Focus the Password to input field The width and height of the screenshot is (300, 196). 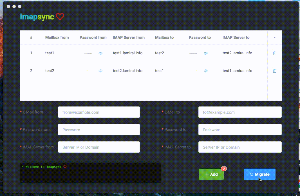240,130
